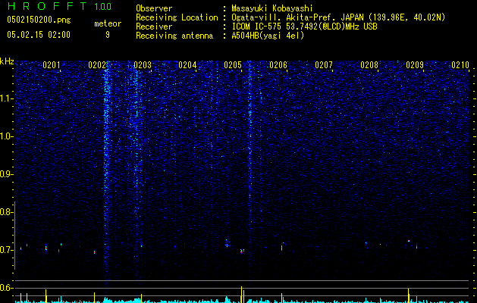Click the tallest yellow spike under 0205
477x303 pixels.
[x=242, y=295]
